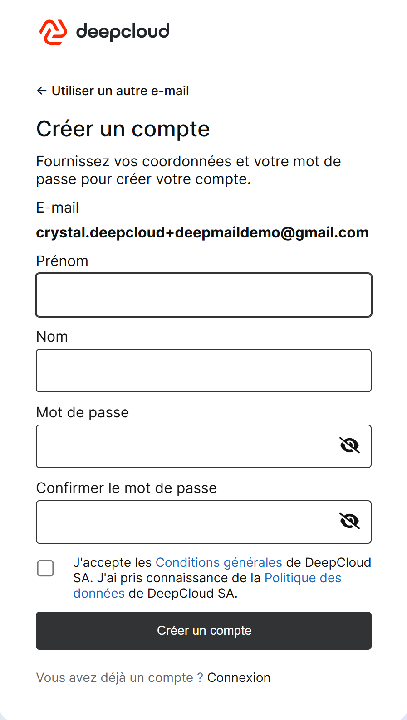Focus the Prénom input field
This screenshot has width=407, height=720.
(x=204, y=295)
